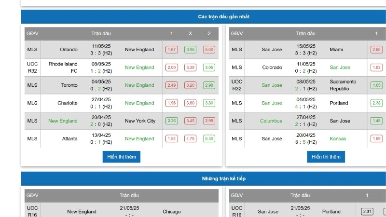This screenshot has width=386, height=217.
Task: Click score '3 : 5 (H2)' in Kansas row
Action: click(x=306, y=142)
